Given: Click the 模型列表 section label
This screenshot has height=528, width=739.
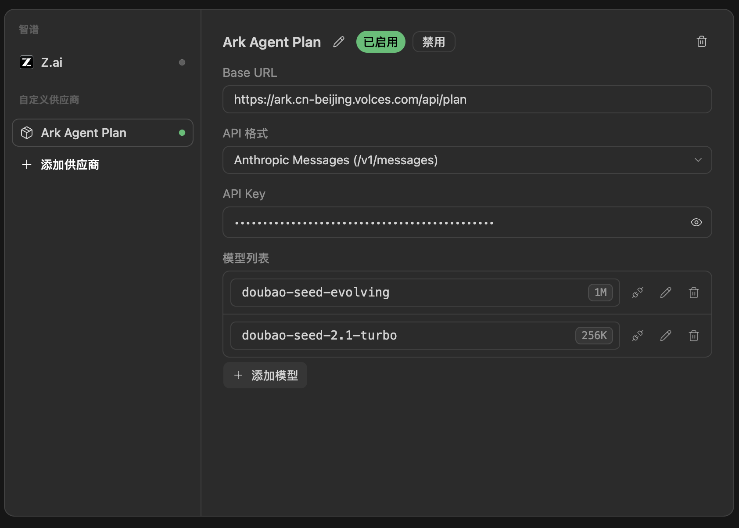Looking at the screenshot, I should tap(246, 258).
